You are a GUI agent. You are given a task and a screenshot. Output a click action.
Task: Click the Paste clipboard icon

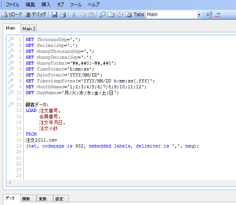click(91, 15)
